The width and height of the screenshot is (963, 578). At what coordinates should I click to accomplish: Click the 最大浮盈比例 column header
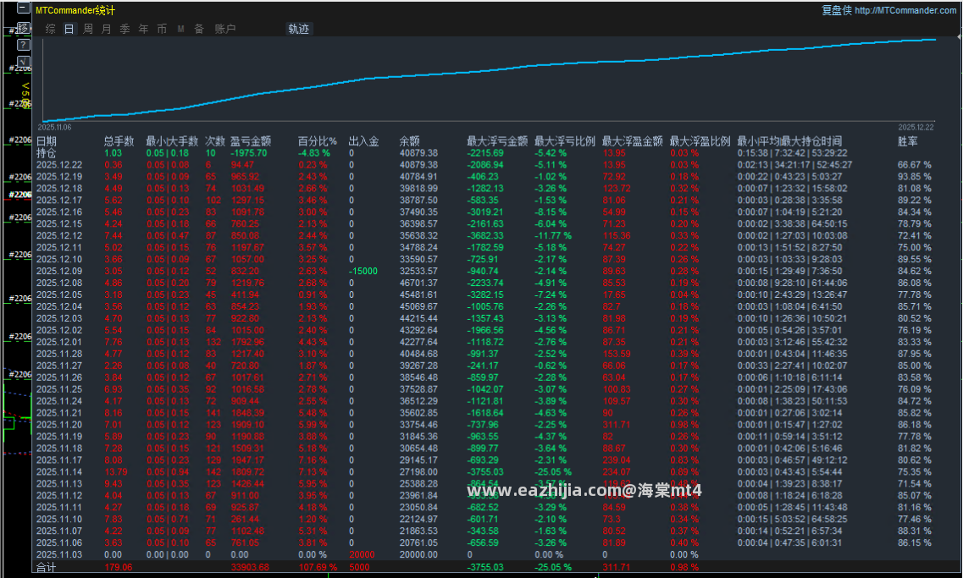point(700,141)
